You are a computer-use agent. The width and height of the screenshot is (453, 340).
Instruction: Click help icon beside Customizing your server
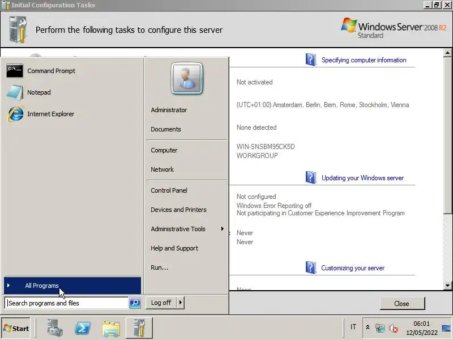coord(310,267)
